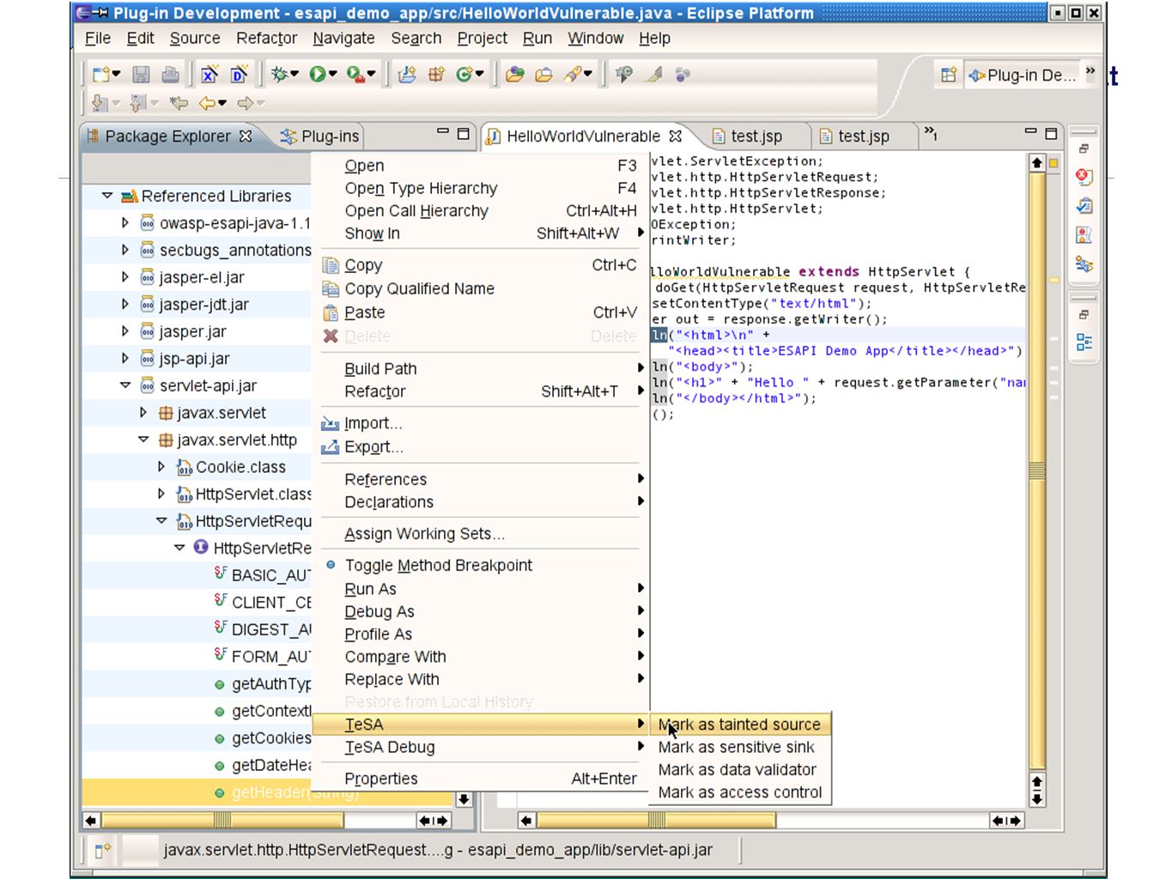Click Open Call Hierarchy menu item
The width and height of the screenshot is (1172, 879).
pos(479,211)
